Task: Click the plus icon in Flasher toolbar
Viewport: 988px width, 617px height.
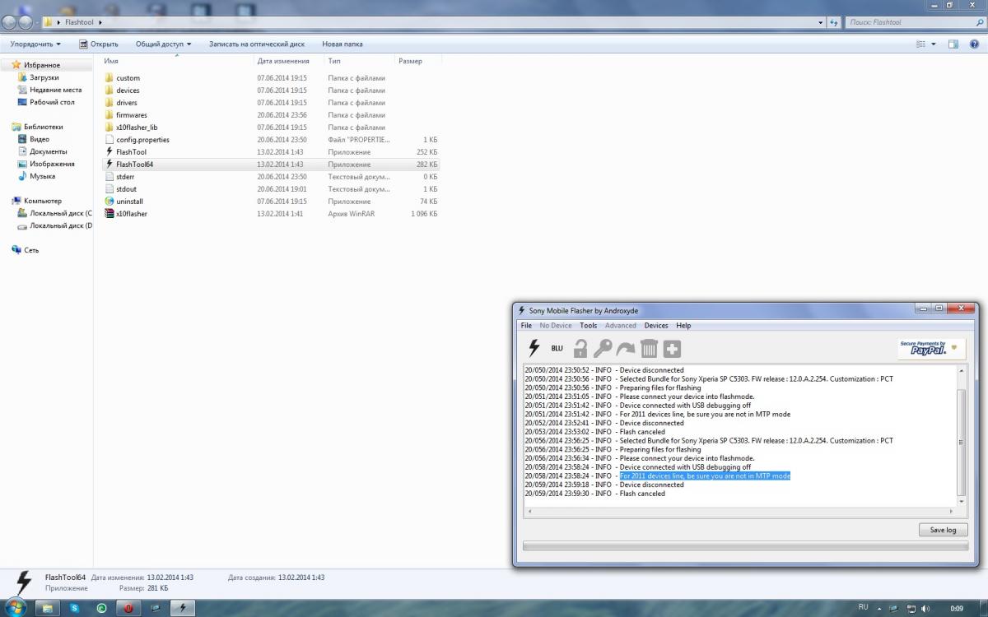Action: [x=673, y=349]
